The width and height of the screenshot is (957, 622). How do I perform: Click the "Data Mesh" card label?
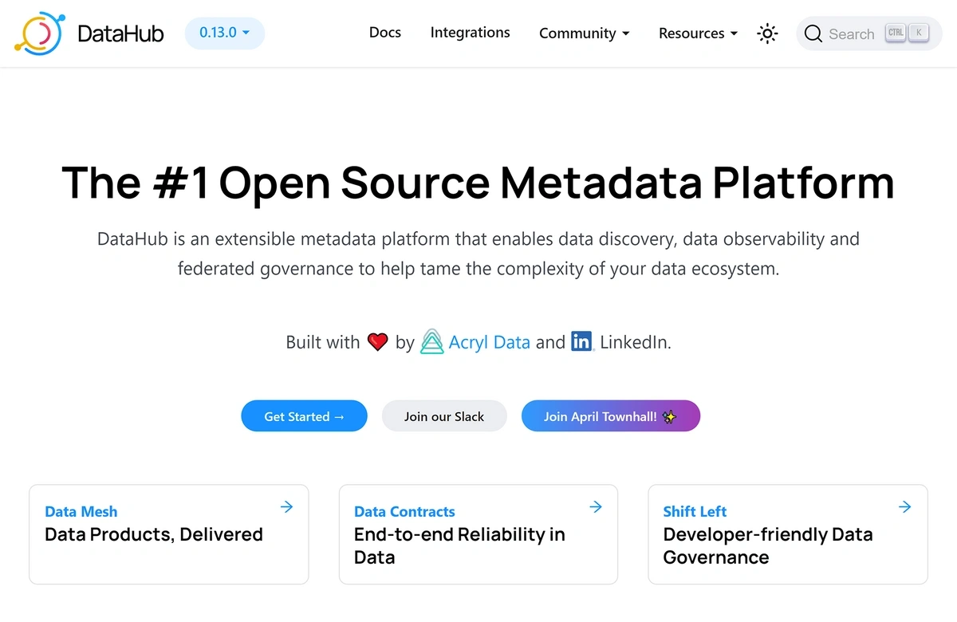(81, 512)
